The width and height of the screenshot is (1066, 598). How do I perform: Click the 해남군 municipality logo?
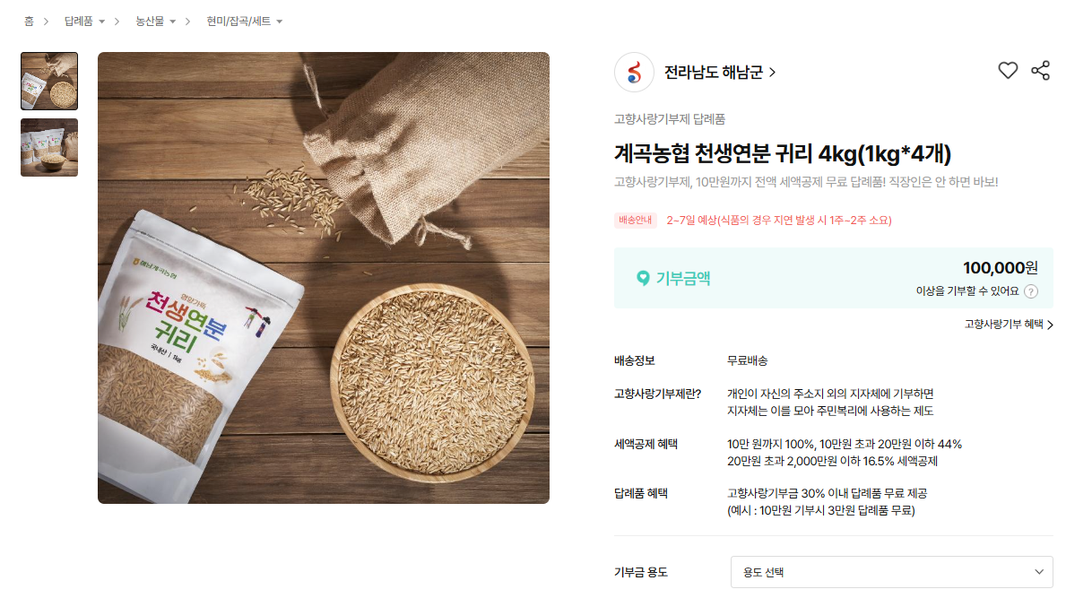tap(634, 72)
